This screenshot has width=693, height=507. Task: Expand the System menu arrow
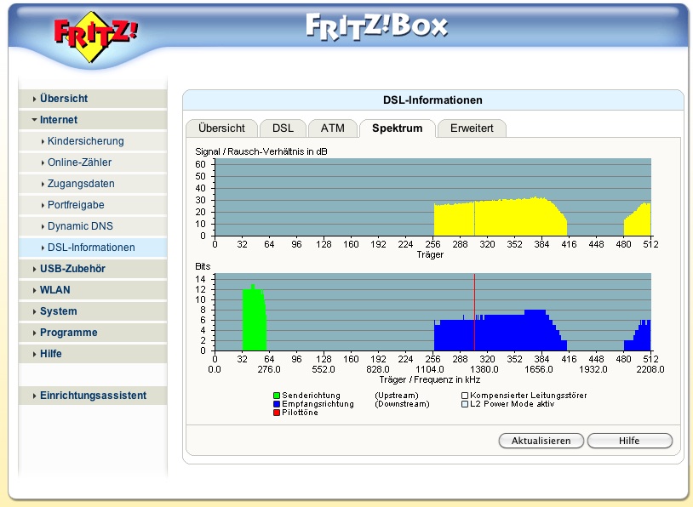coord(34,311)
